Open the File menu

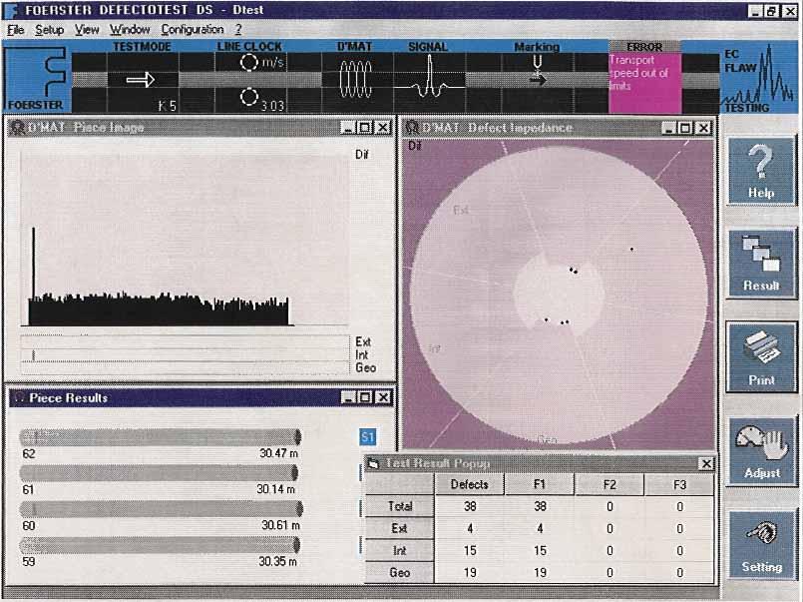[15, 30]
